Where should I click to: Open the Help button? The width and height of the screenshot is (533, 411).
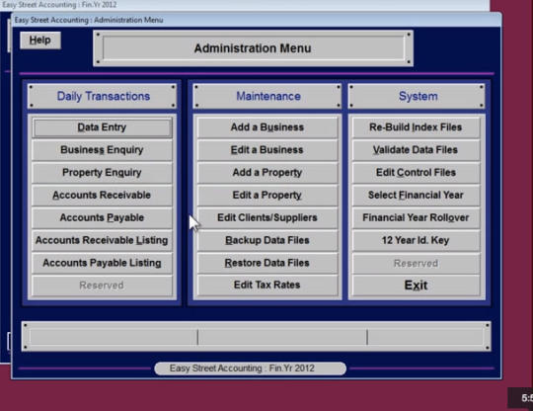point(40,41)
